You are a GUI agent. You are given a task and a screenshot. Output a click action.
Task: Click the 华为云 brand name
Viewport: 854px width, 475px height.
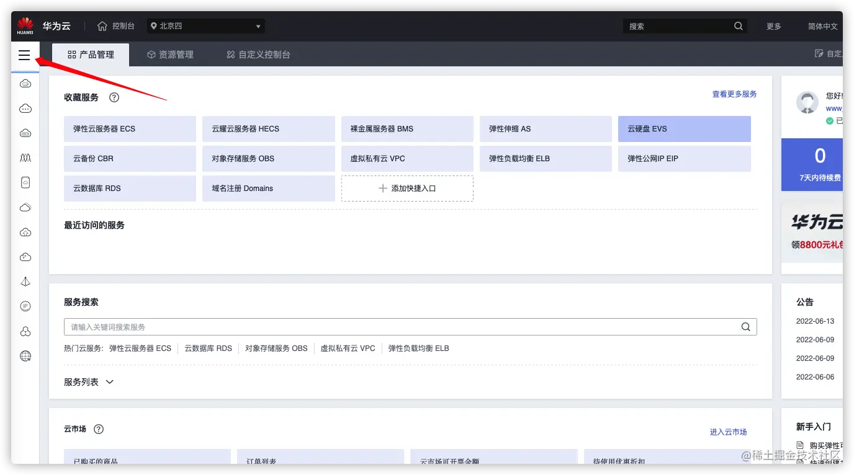(x=56, y=27)
